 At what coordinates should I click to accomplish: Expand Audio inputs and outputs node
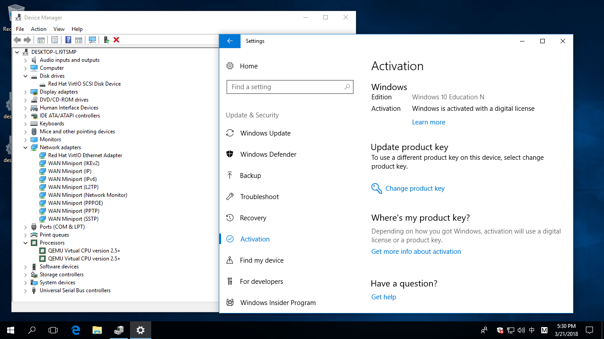[x=26, y=60]
